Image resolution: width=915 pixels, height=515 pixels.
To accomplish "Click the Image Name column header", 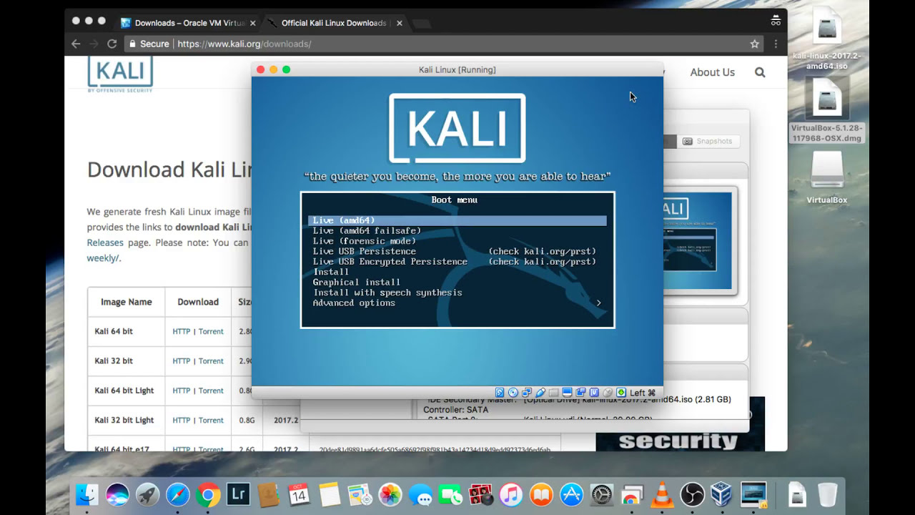I will coord(126,302).
